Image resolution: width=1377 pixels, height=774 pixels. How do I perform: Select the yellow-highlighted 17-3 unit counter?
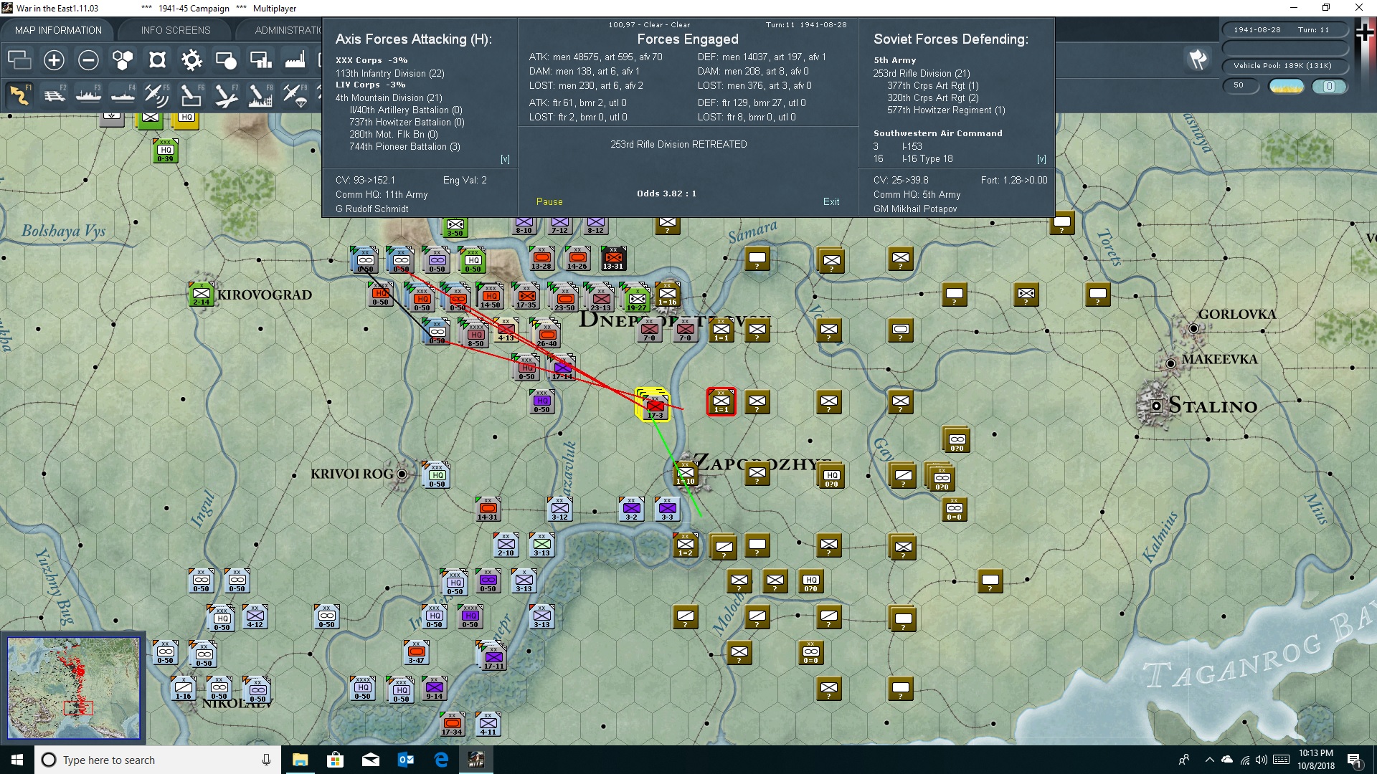(654, 405)
